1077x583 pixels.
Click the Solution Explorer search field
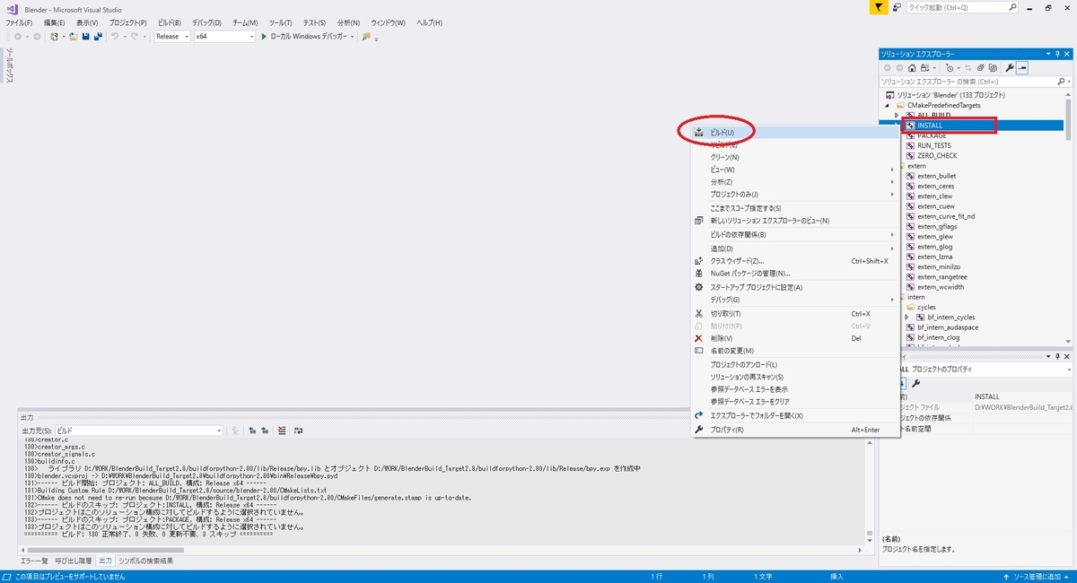click(x=974, y=82)
